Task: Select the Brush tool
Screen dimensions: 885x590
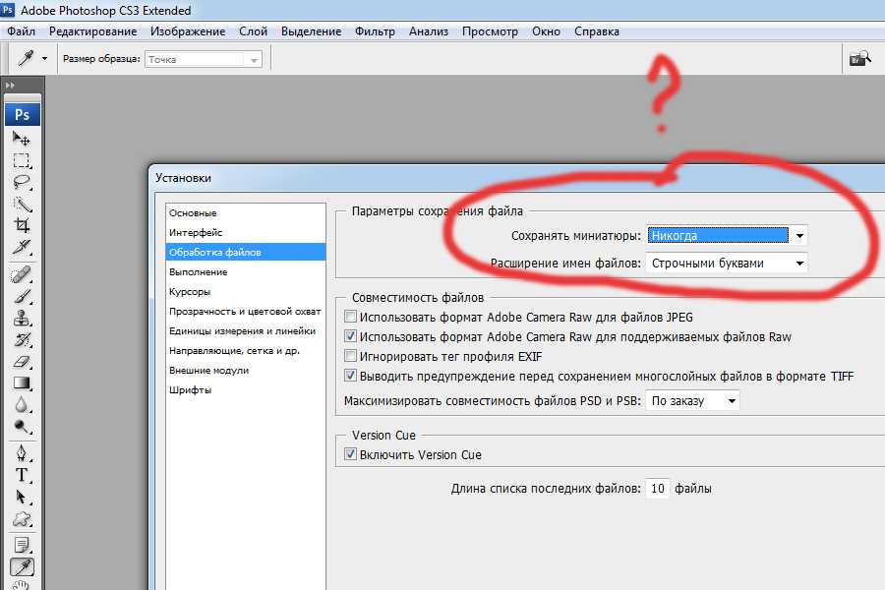Action: [22, 297]
